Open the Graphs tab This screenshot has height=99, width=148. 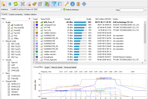click(47, 67)
